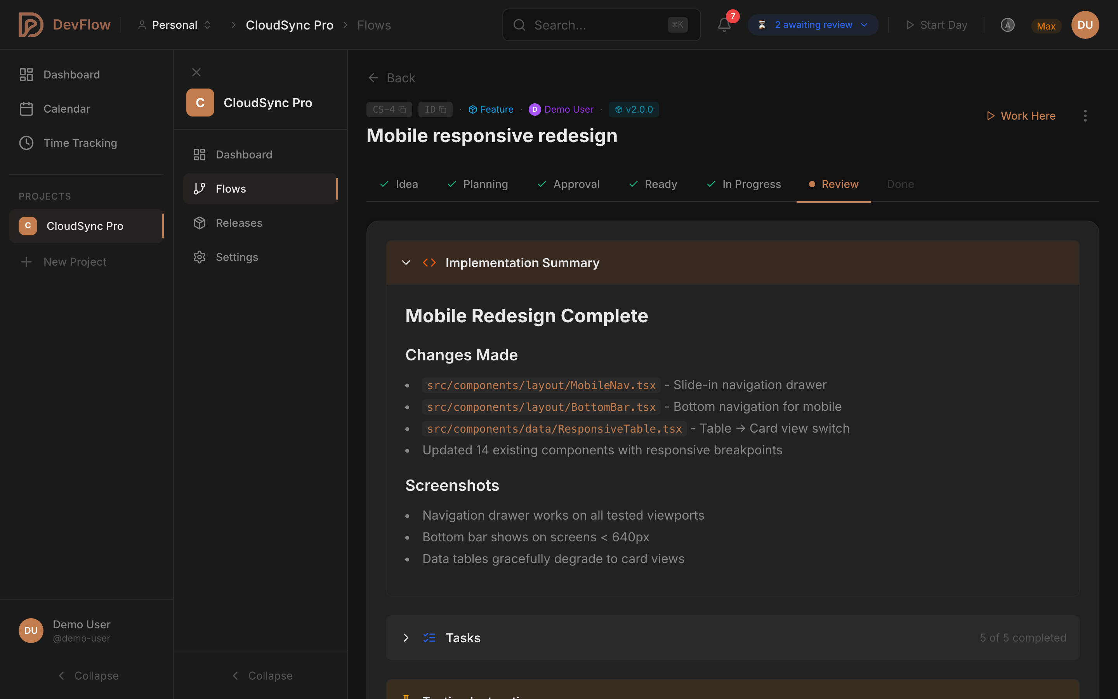Switch to the Done stage tab
1118x699 pixels.
pos(900,184)
